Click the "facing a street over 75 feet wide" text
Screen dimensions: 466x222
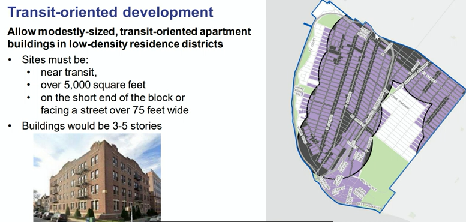point(115,110)
